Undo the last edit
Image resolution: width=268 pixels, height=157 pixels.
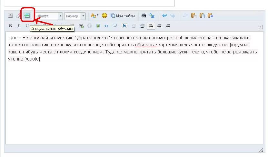tap(164, 16)
